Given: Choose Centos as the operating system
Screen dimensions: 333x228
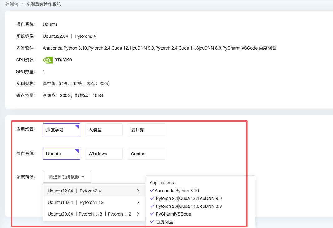Looking at the screenshot, I should point(146,154).
